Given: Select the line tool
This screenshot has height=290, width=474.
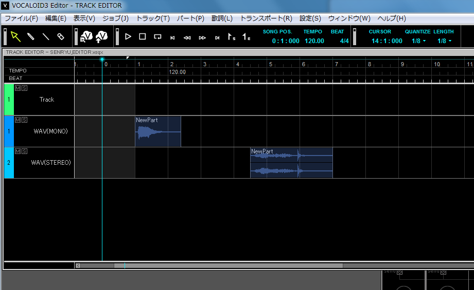Looking at the screenshot, I should point(46,36).
